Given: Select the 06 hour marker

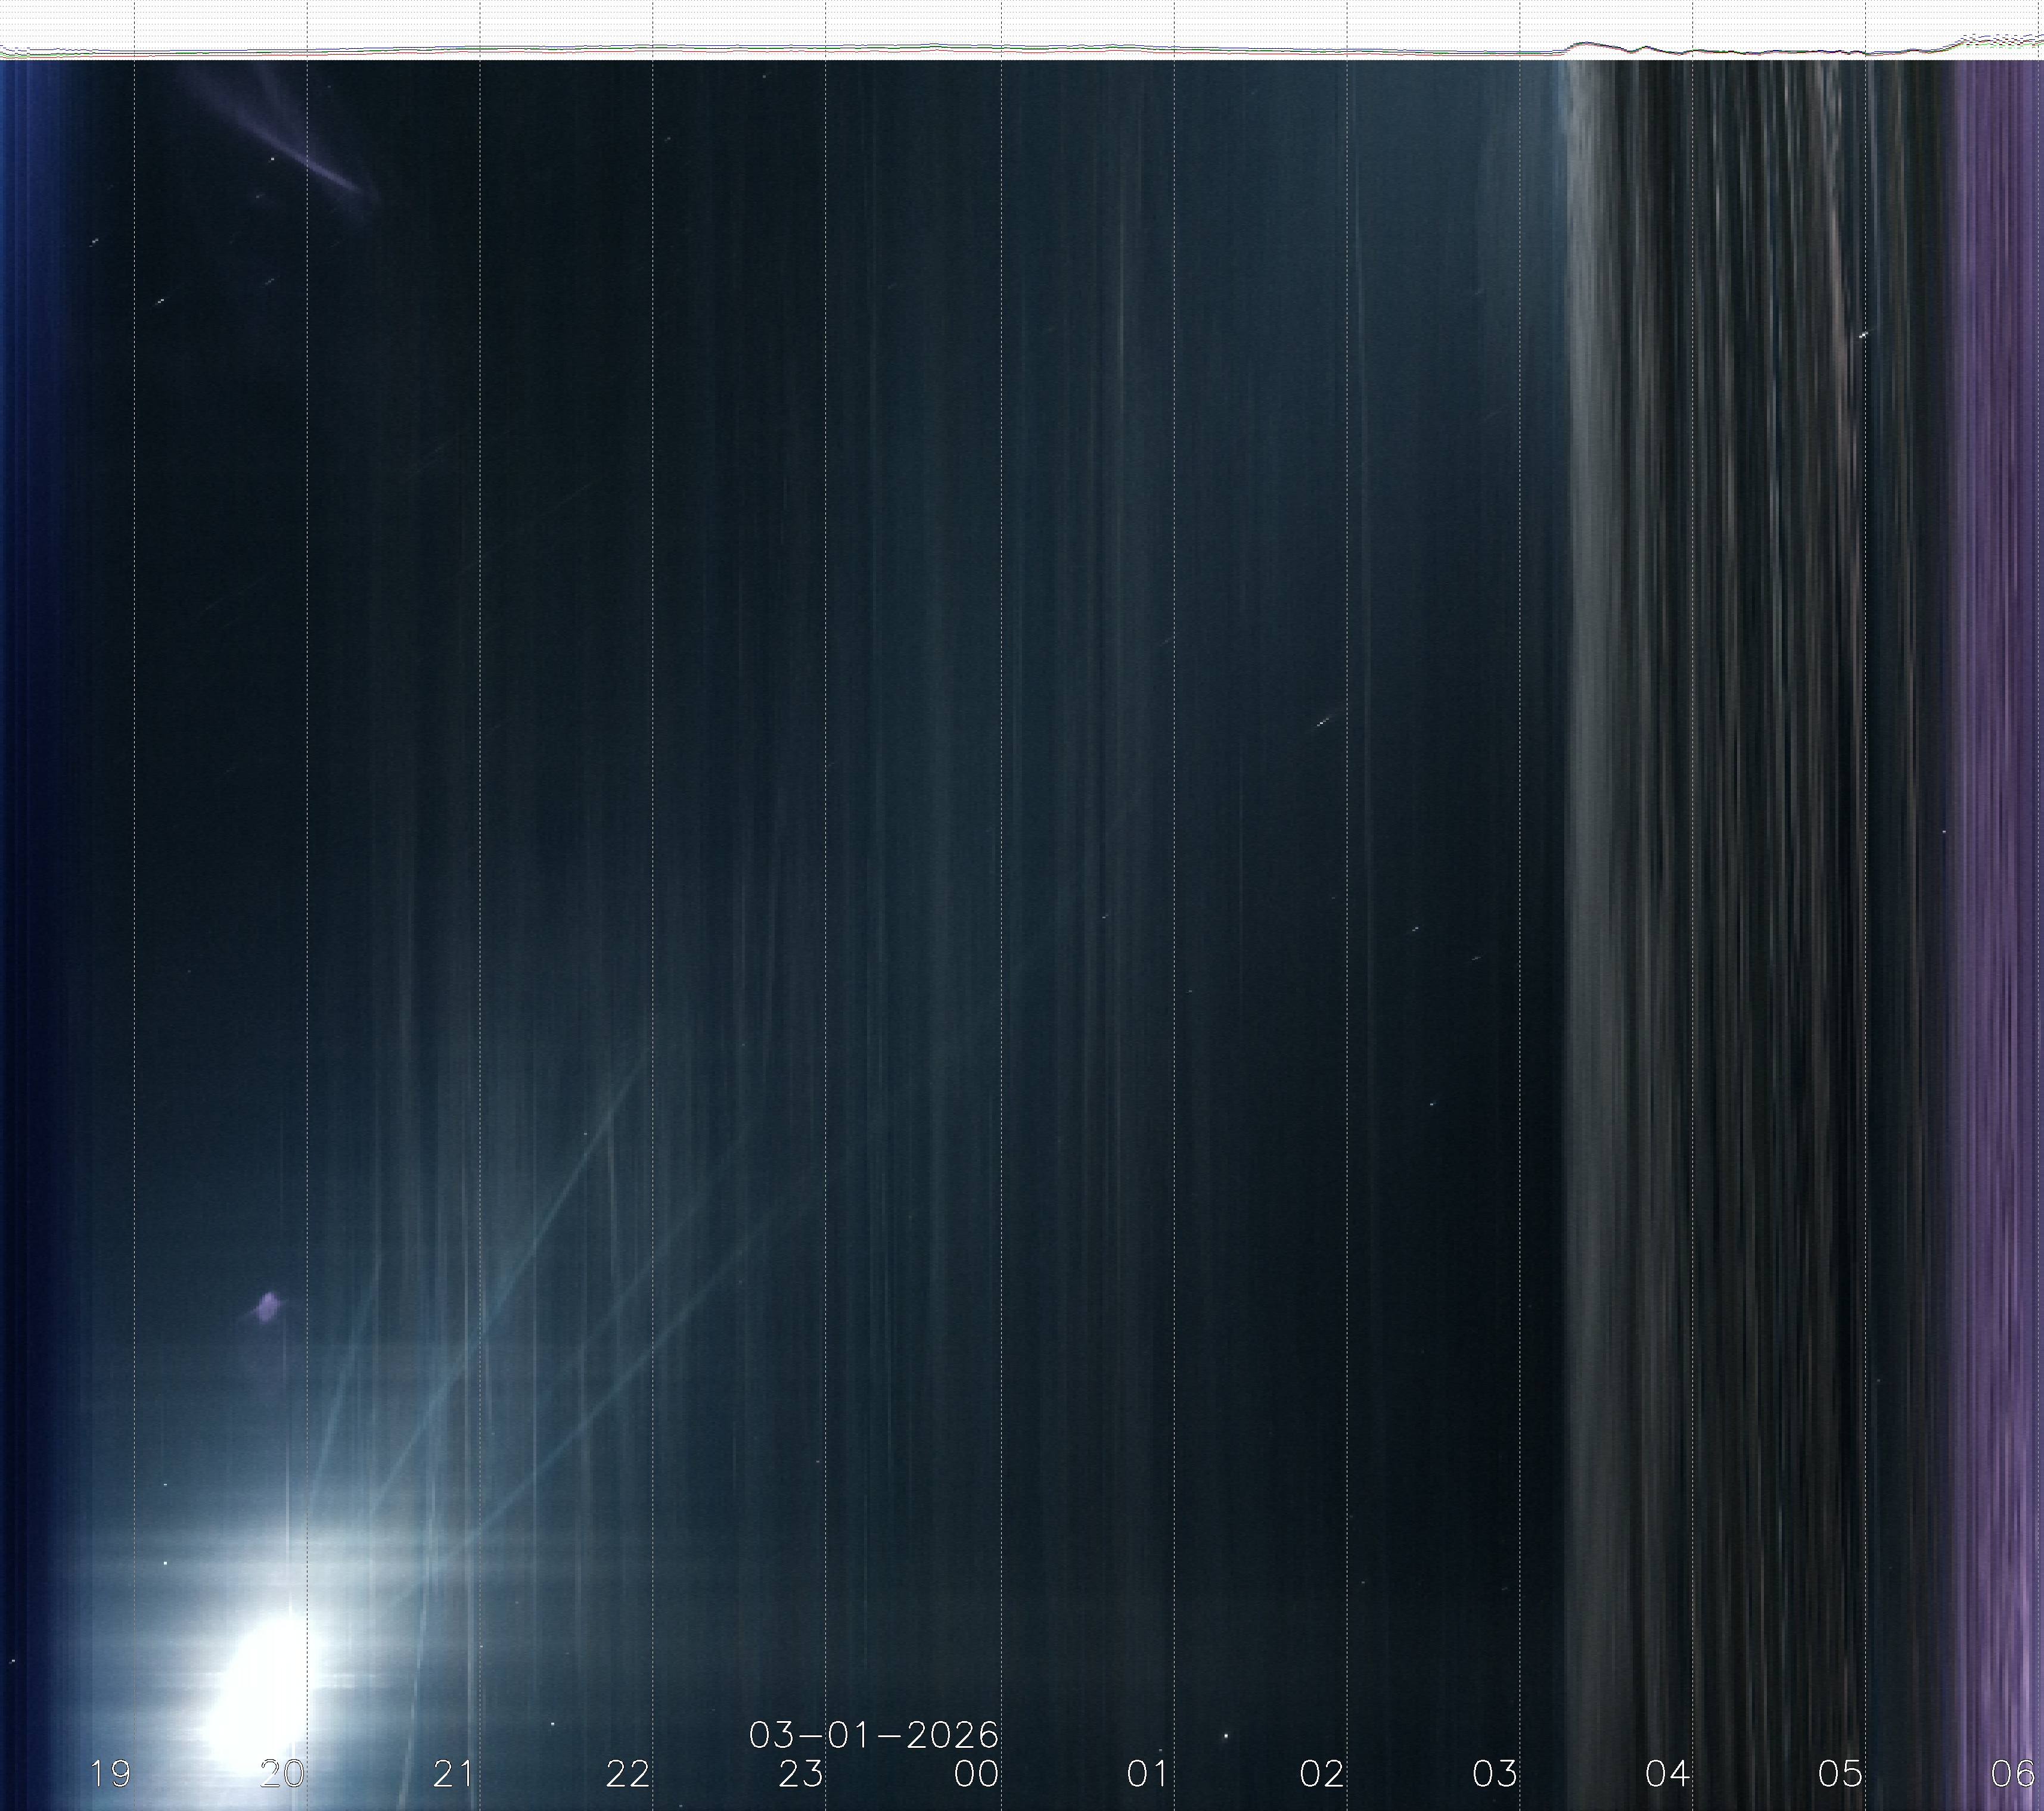Looking at the screenshot, I should [2012, 1773].
